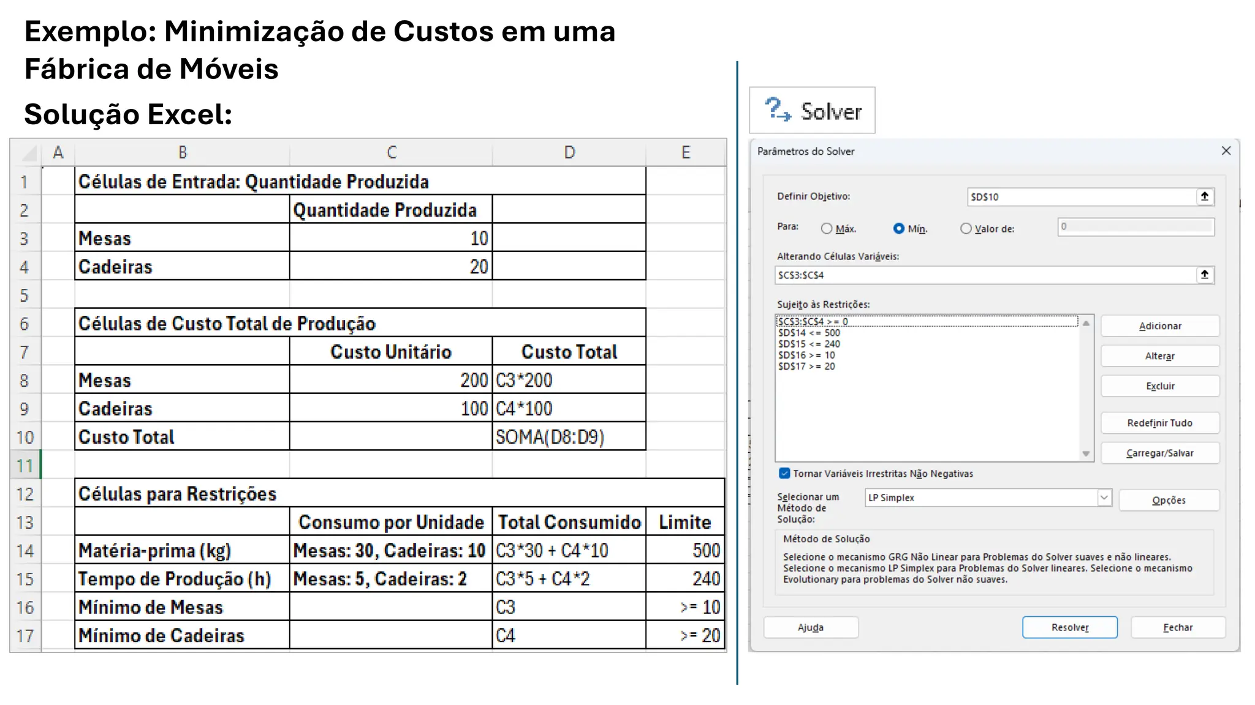
Task: Click the Excluir button
Action: tap(1160, 386)
